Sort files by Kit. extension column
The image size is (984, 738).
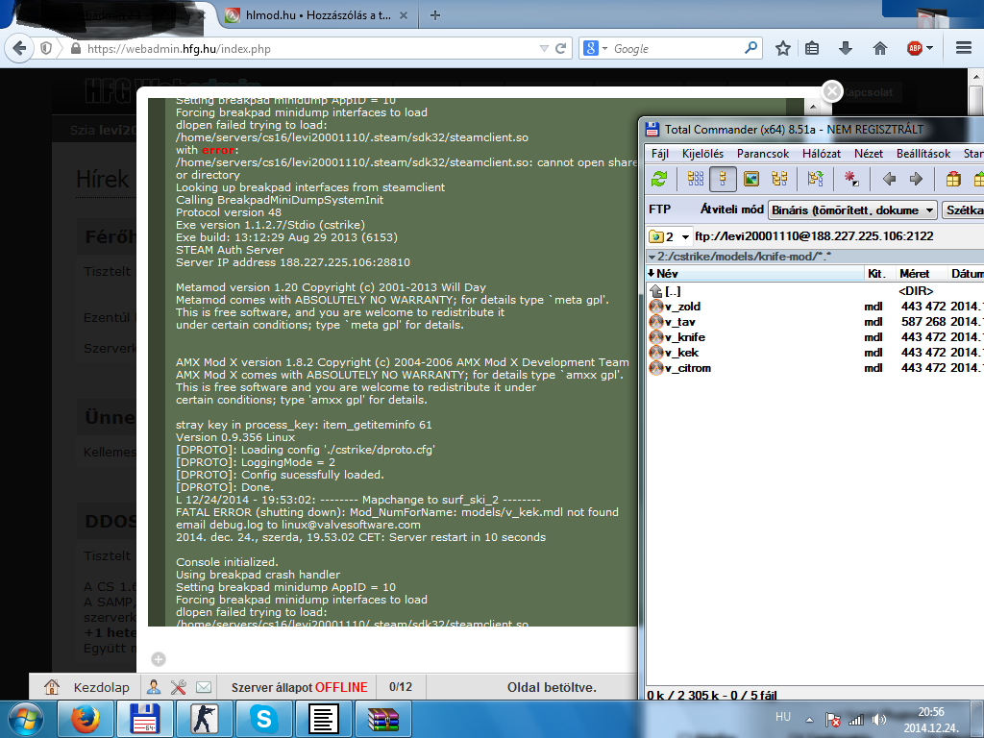point(878,274)
